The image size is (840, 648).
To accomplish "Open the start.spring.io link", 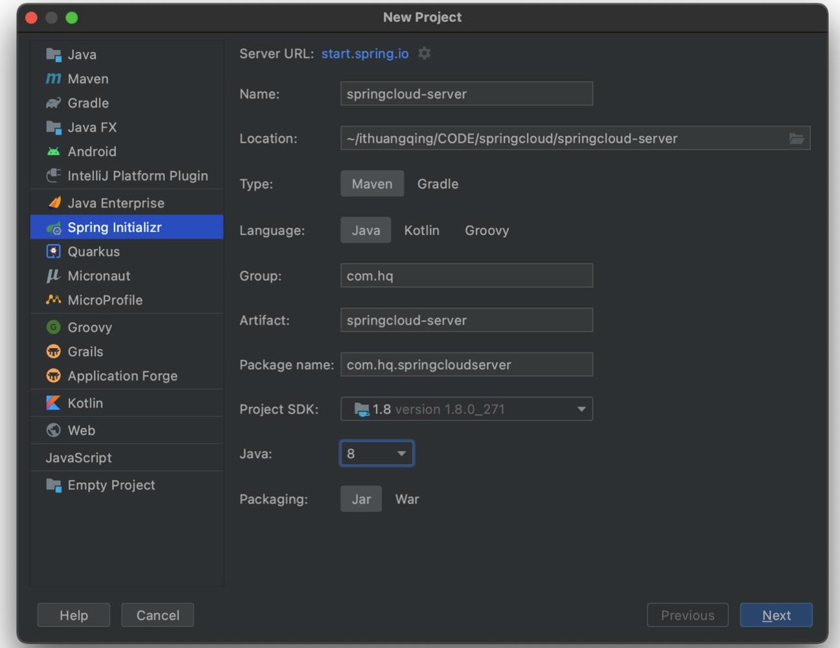I will click(x=365, y=53).
